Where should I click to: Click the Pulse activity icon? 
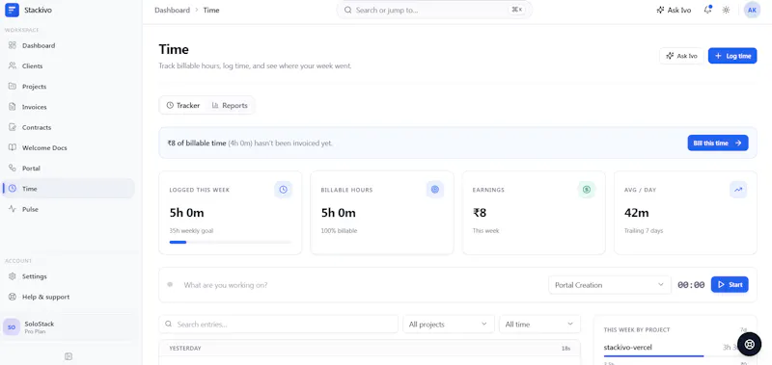pos(13,209)
